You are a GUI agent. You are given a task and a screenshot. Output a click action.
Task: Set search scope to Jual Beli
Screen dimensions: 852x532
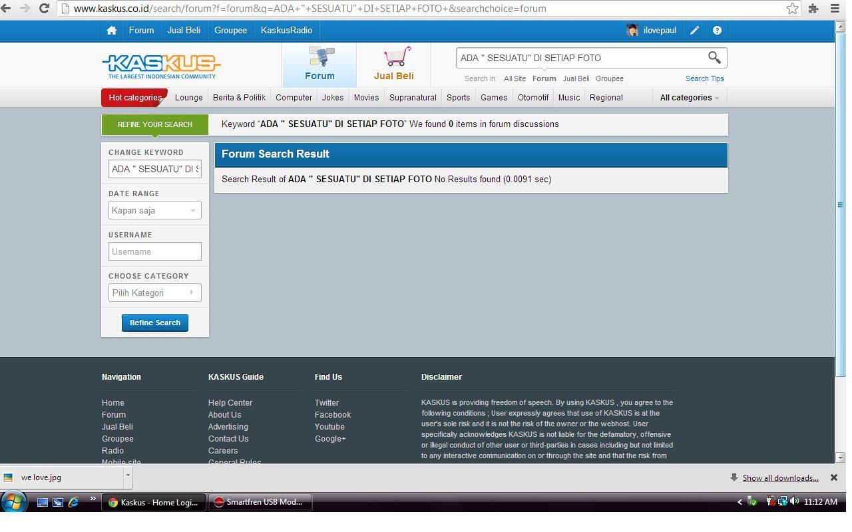[x=576, y=78]
